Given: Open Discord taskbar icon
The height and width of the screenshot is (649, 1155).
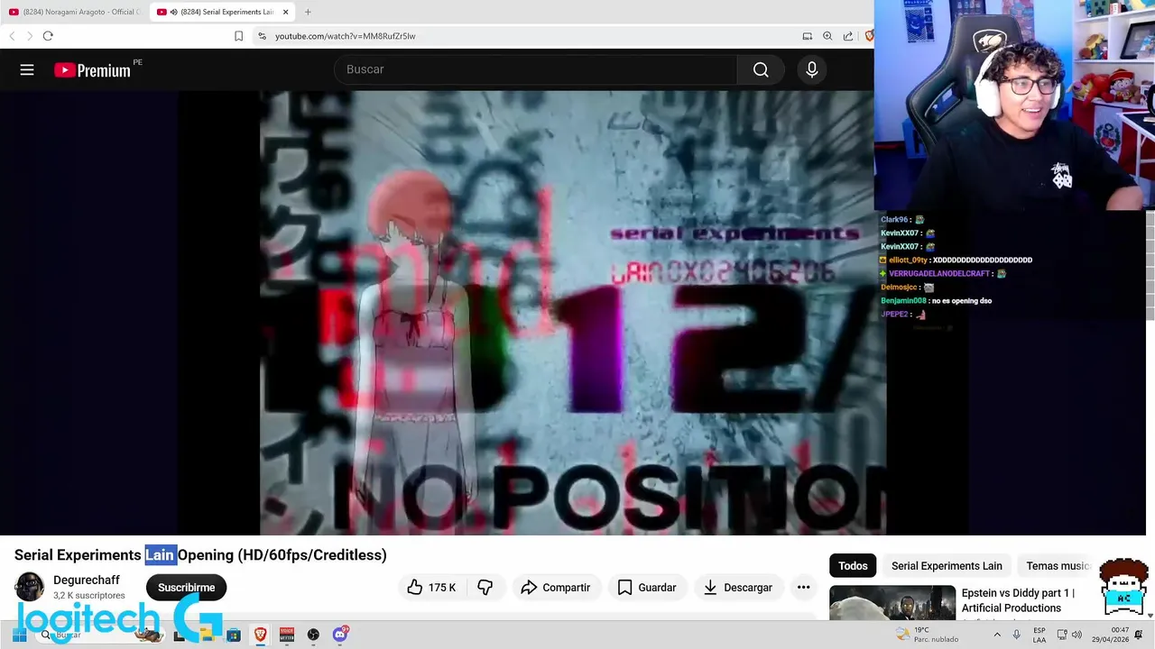Looking at the screenshot, I should pyautogui.click(x=340, y=635).
